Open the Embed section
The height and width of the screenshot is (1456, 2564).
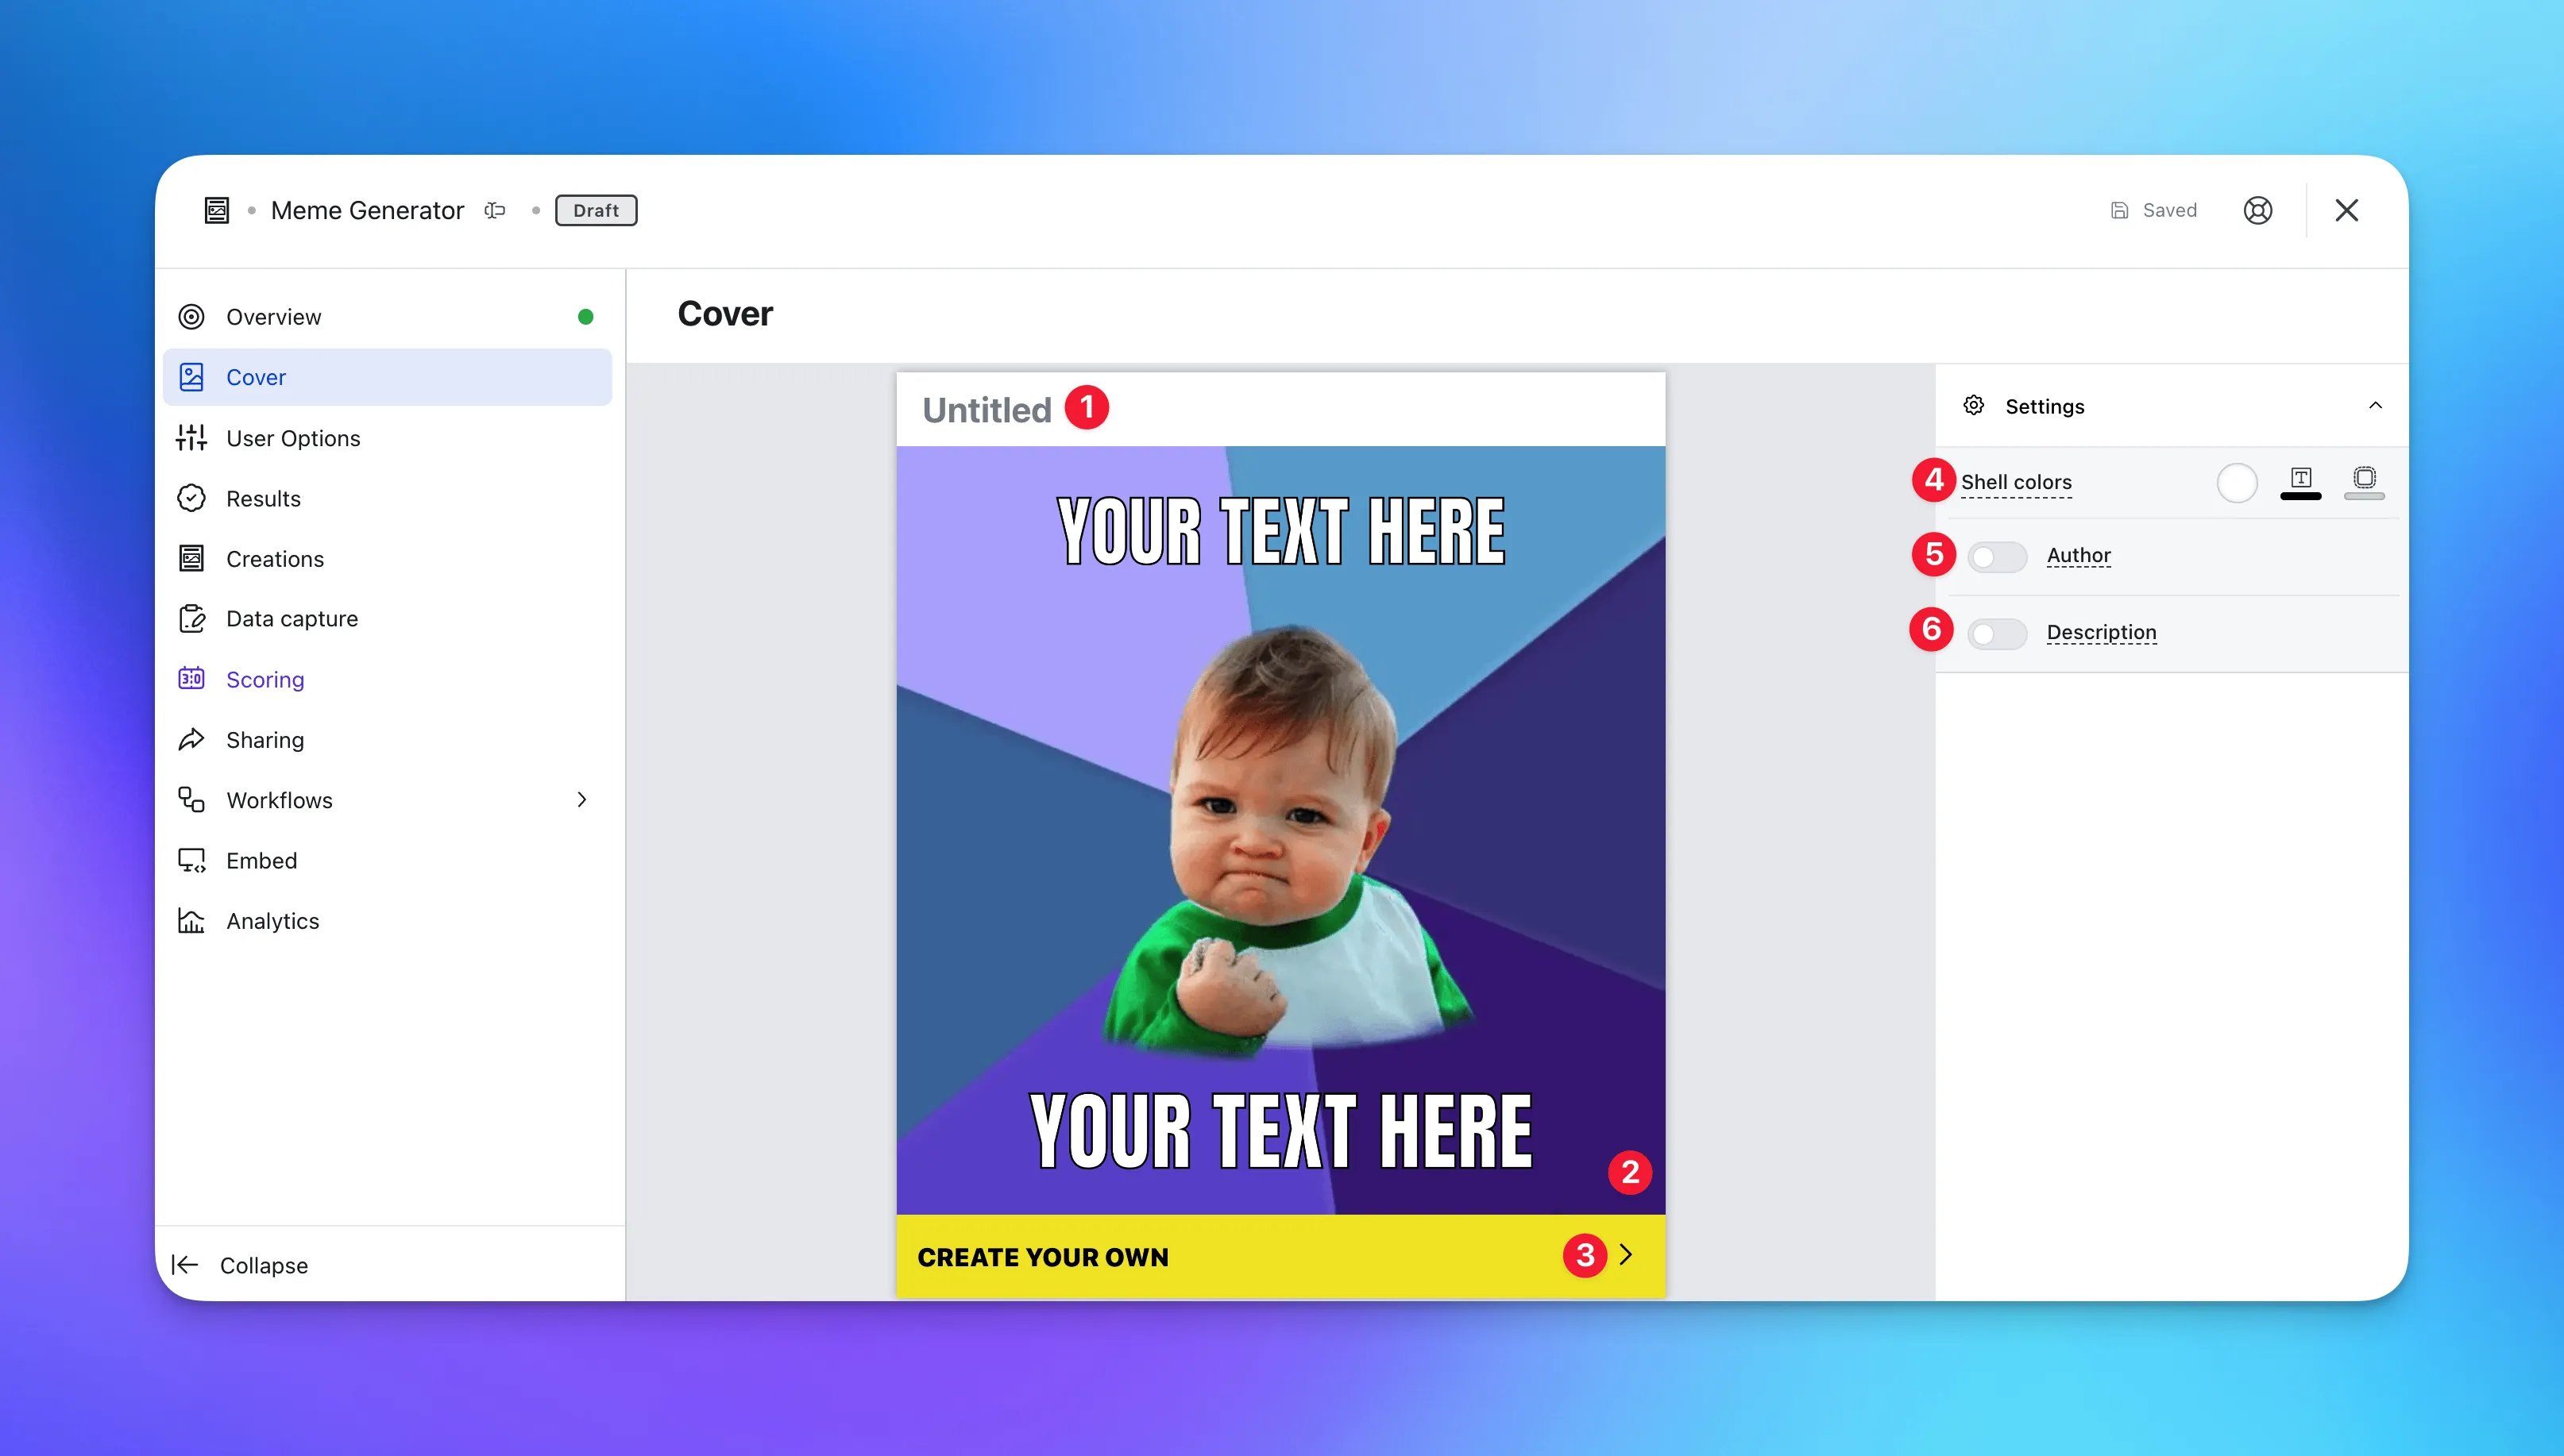click(387, 860)
